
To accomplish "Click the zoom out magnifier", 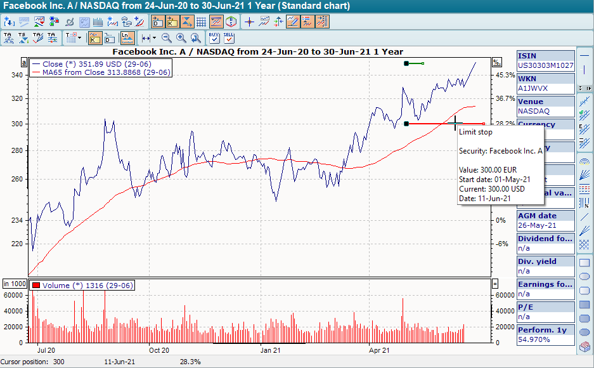I will pyautogui.click(x=167, y=38).
